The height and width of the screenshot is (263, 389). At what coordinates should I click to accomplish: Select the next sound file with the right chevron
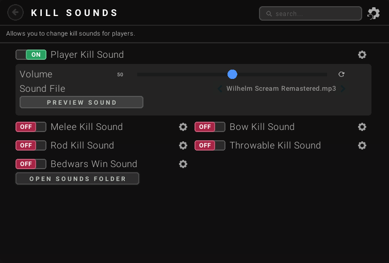[343, 89]
